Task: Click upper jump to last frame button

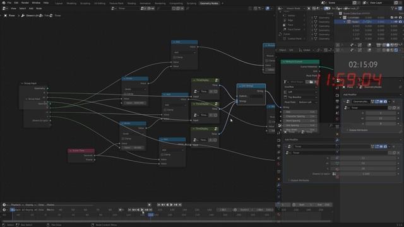Action: (180, 204)
